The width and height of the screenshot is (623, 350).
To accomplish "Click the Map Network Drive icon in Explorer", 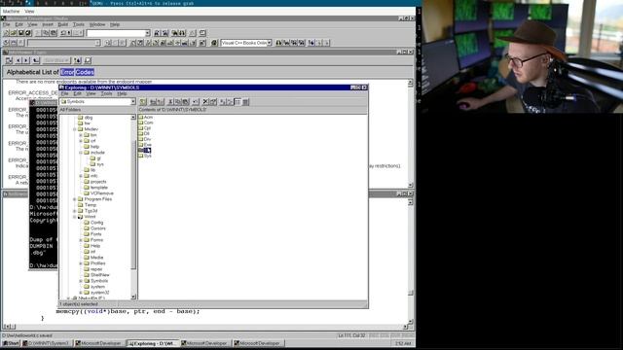I will [153, 101].
